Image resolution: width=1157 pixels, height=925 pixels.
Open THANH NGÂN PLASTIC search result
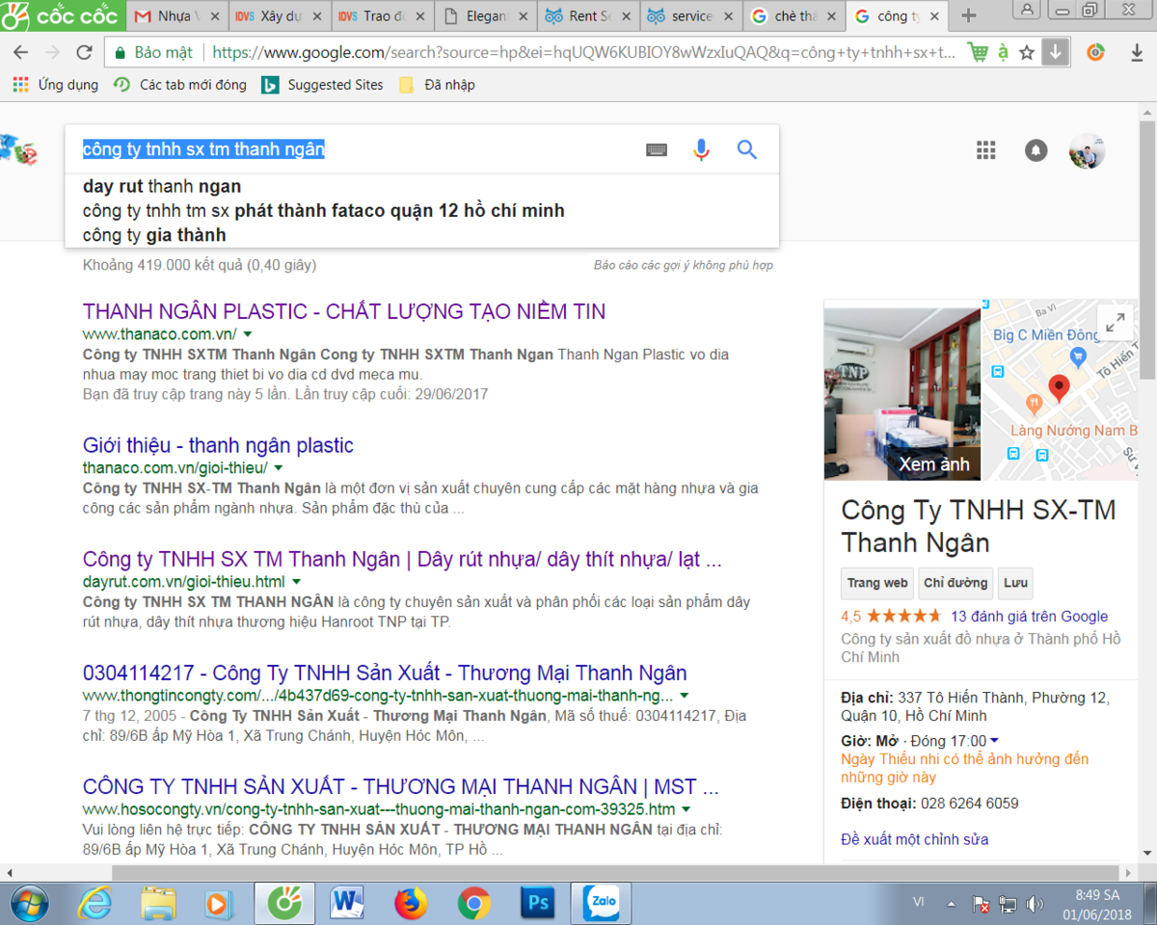coord(344,311)
